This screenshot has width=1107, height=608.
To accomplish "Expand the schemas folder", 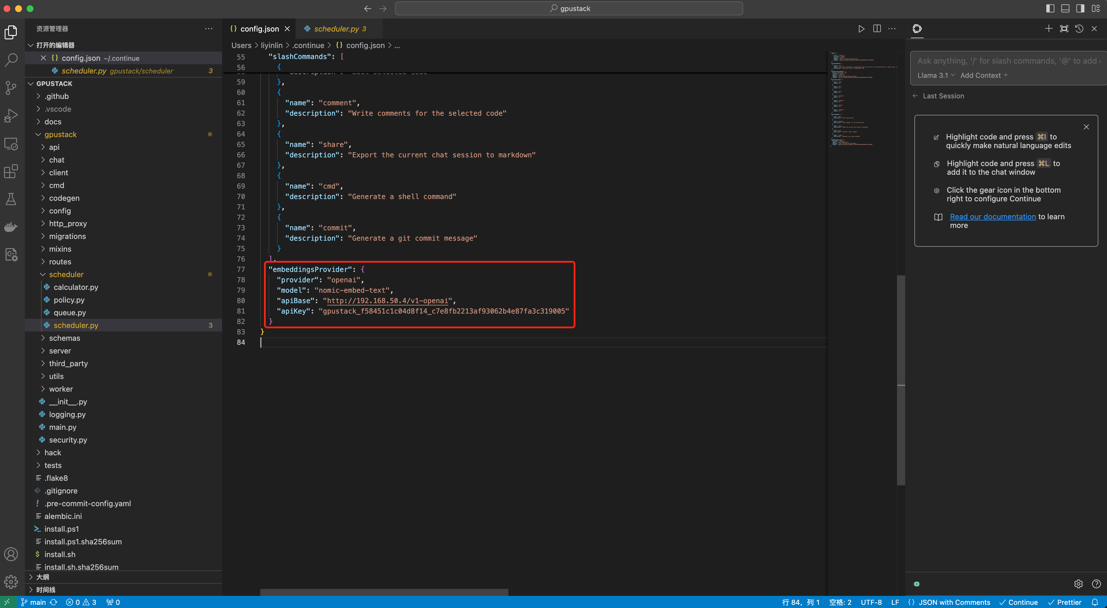I will coord(64,338).
